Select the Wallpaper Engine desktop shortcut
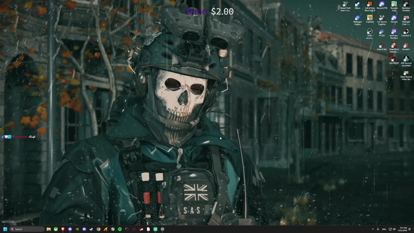This screenshot has width=414, height=233. (x=357, y=20)
